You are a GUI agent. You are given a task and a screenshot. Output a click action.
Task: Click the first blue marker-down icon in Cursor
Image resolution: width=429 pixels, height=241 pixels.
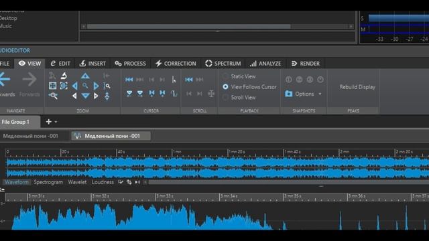coord(129,94)
